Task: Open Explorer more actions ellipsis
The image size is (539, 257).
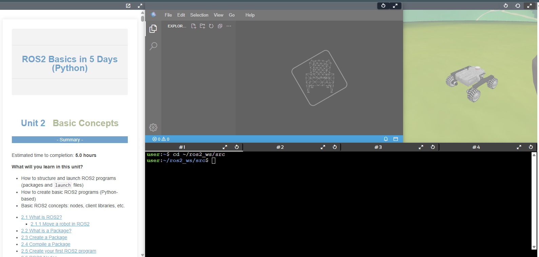Action: 229,26
